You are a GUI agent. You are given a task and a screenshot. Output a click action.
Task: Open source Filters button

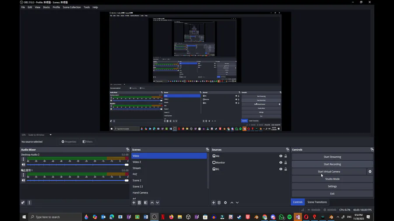click(88, 142)
